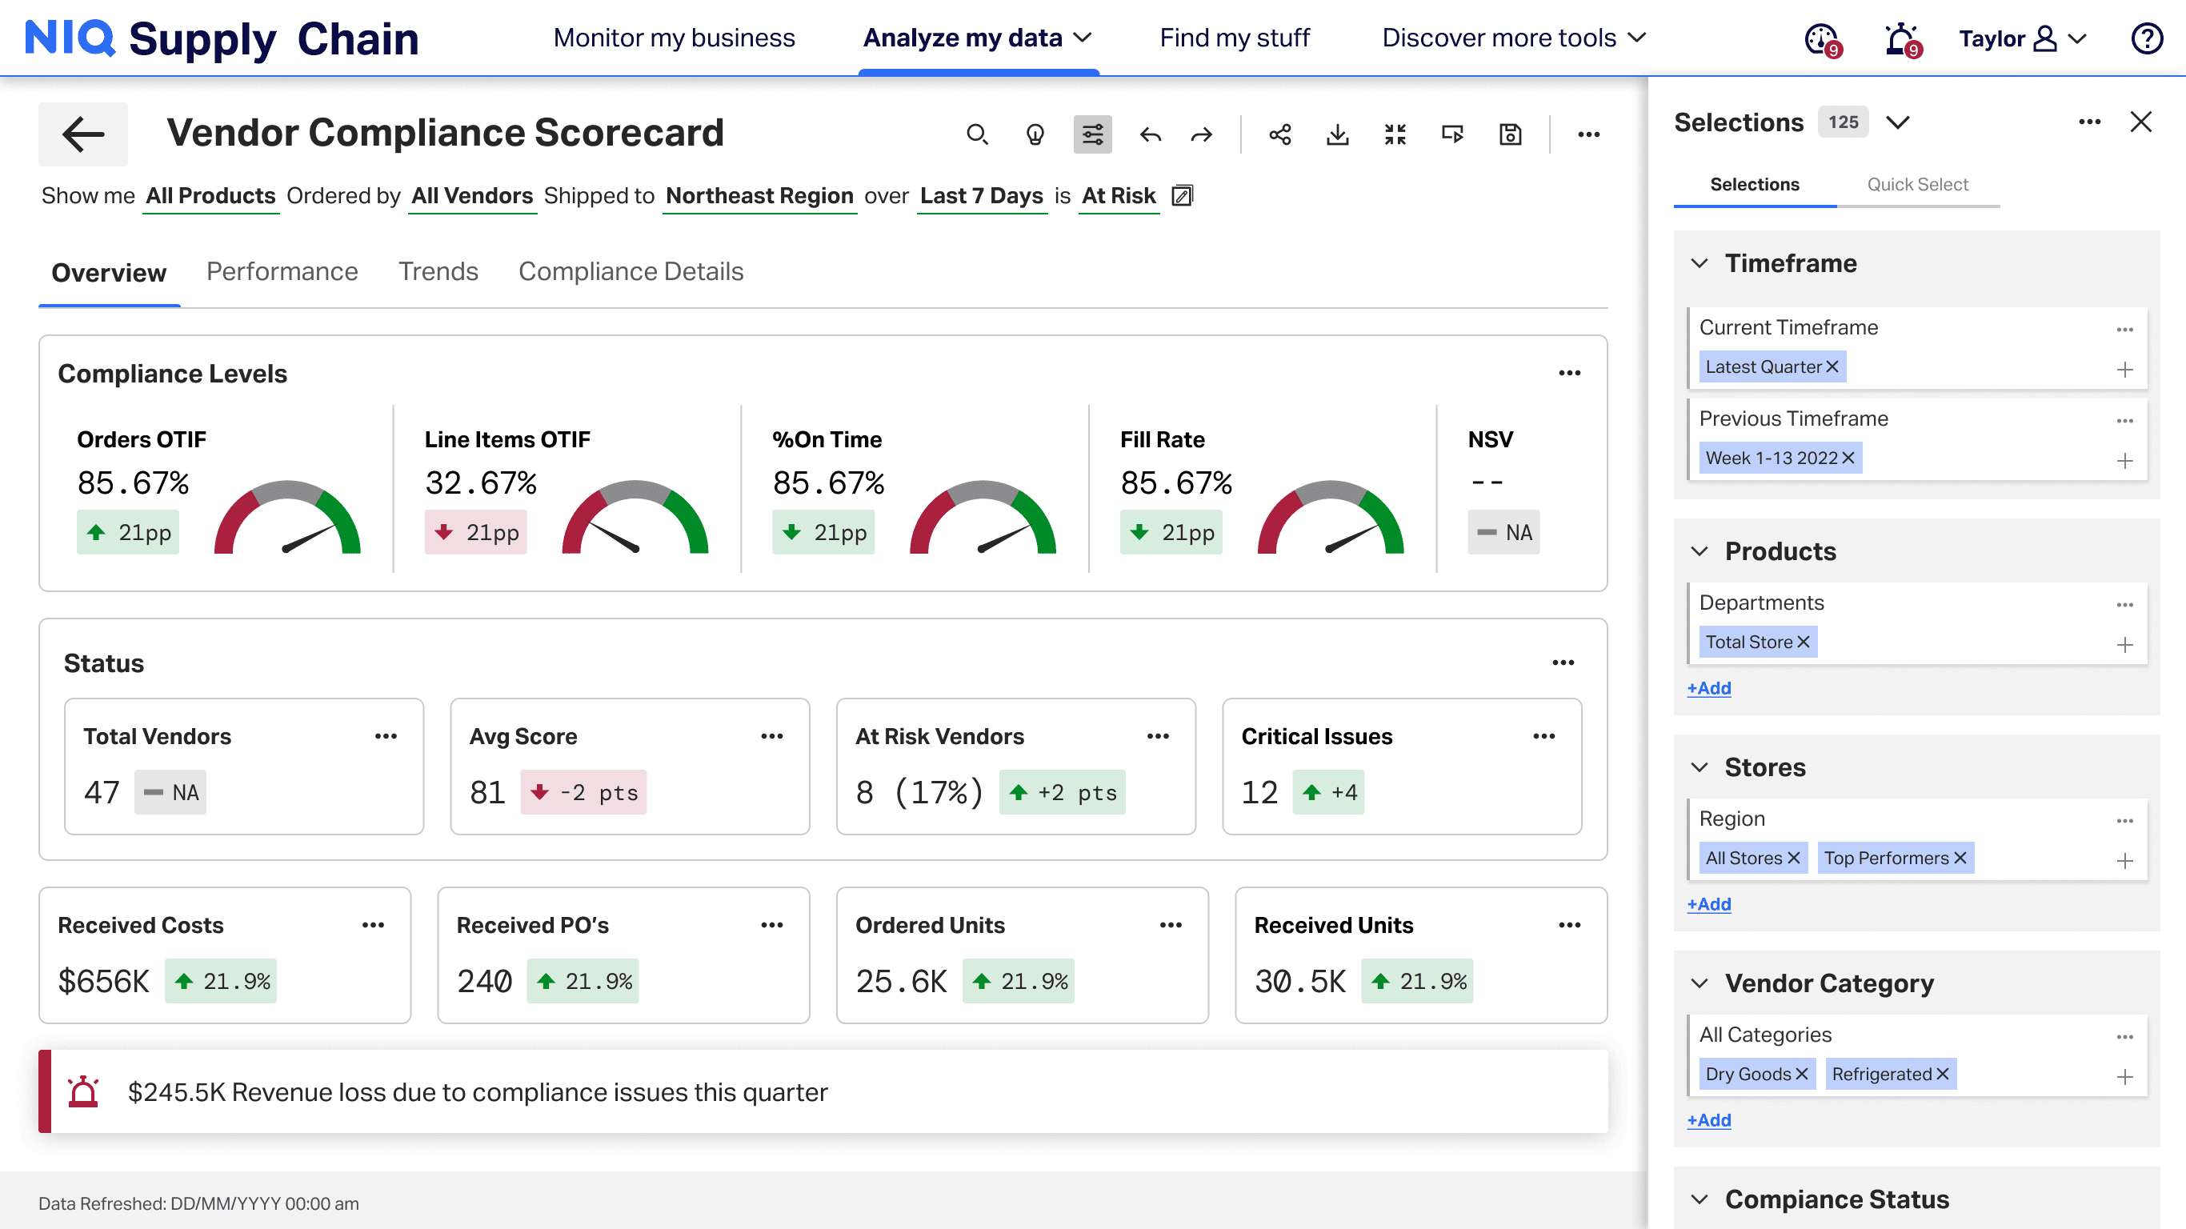
Task: Collapse the Vendor Category section
Action: click(1699, 983)
